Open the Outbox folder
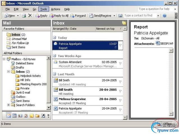The width and height of the screenshot is (180, 135). 21,97
